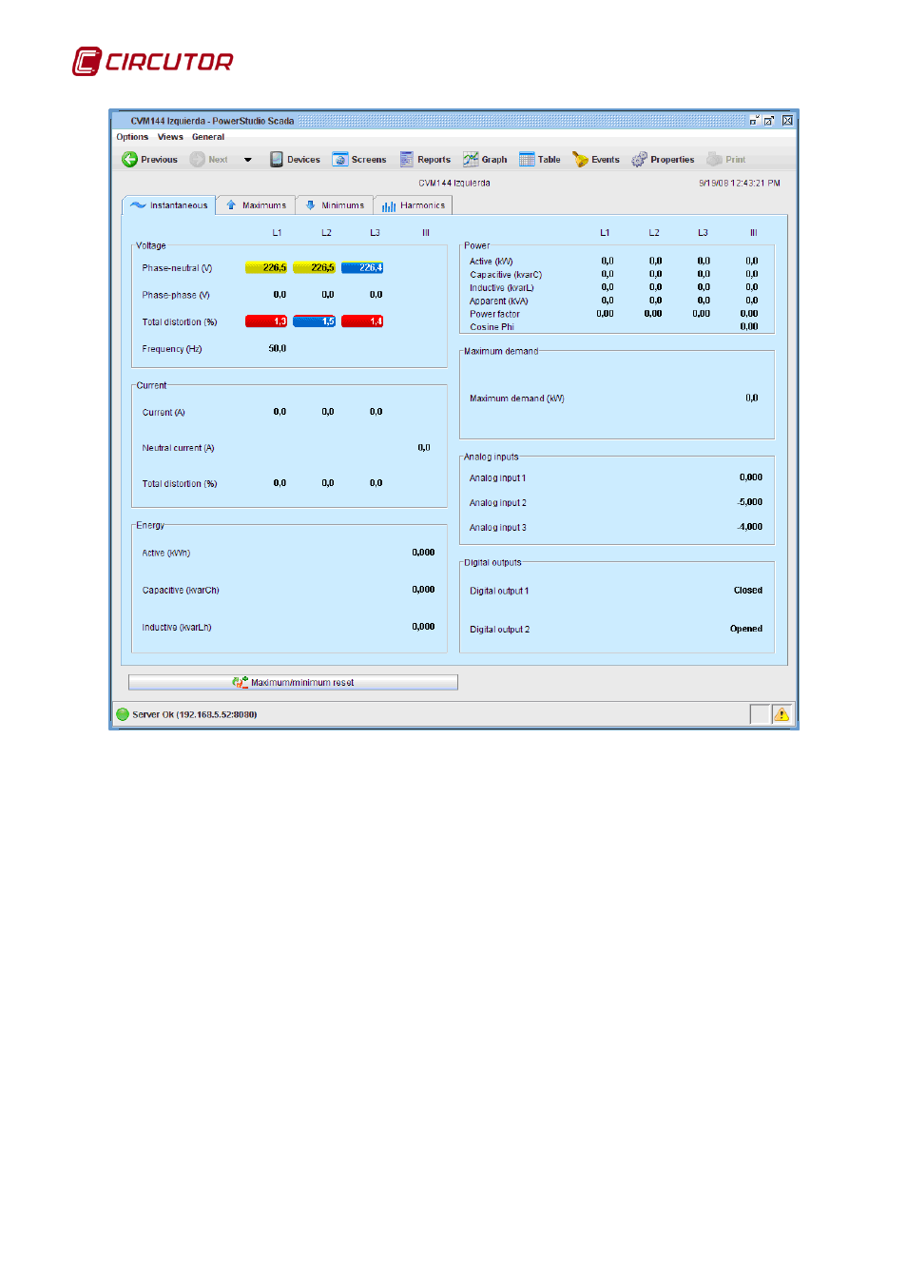Image resolution: width=907 pixels, height=1284 pixels.
Task: Click the Cosine Phi value
Action: pyautogui.click(x=749, y=327)
